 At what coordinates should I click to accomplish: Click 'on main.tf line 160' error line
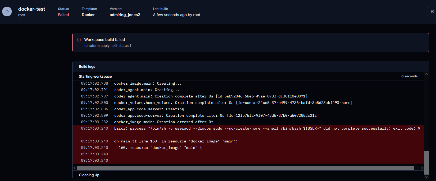coord(176,141)
